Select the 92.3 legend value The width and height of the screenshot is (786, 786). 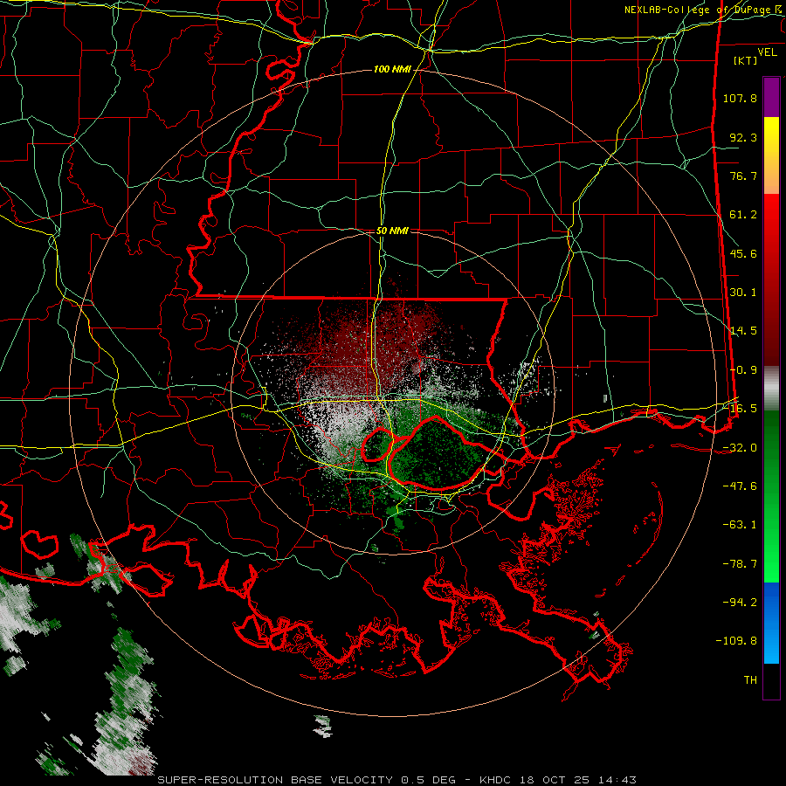743,137
